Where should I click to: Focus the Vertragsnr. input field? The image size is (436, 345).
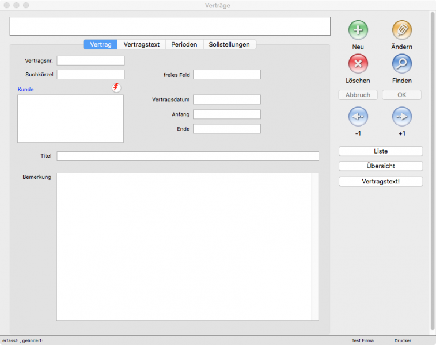(x=90, y=60)
